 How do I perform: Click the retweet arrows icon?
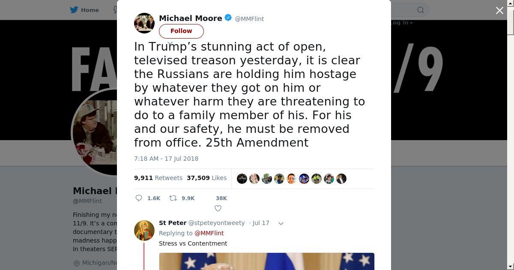[x=173, y=198]
